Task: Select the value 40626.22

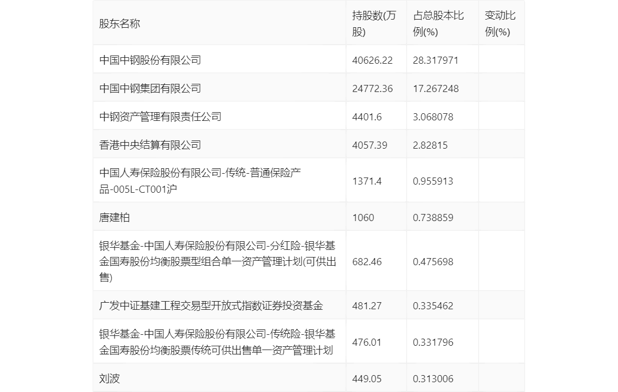Action: 372,60
